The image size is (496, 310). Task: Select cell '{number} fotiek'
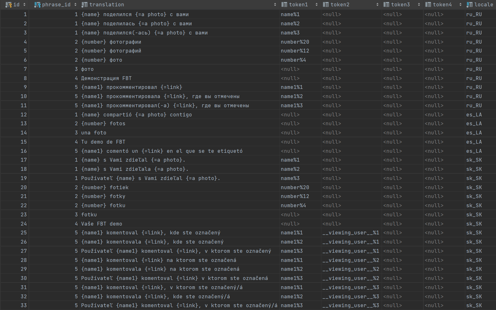tap(180, 188)
